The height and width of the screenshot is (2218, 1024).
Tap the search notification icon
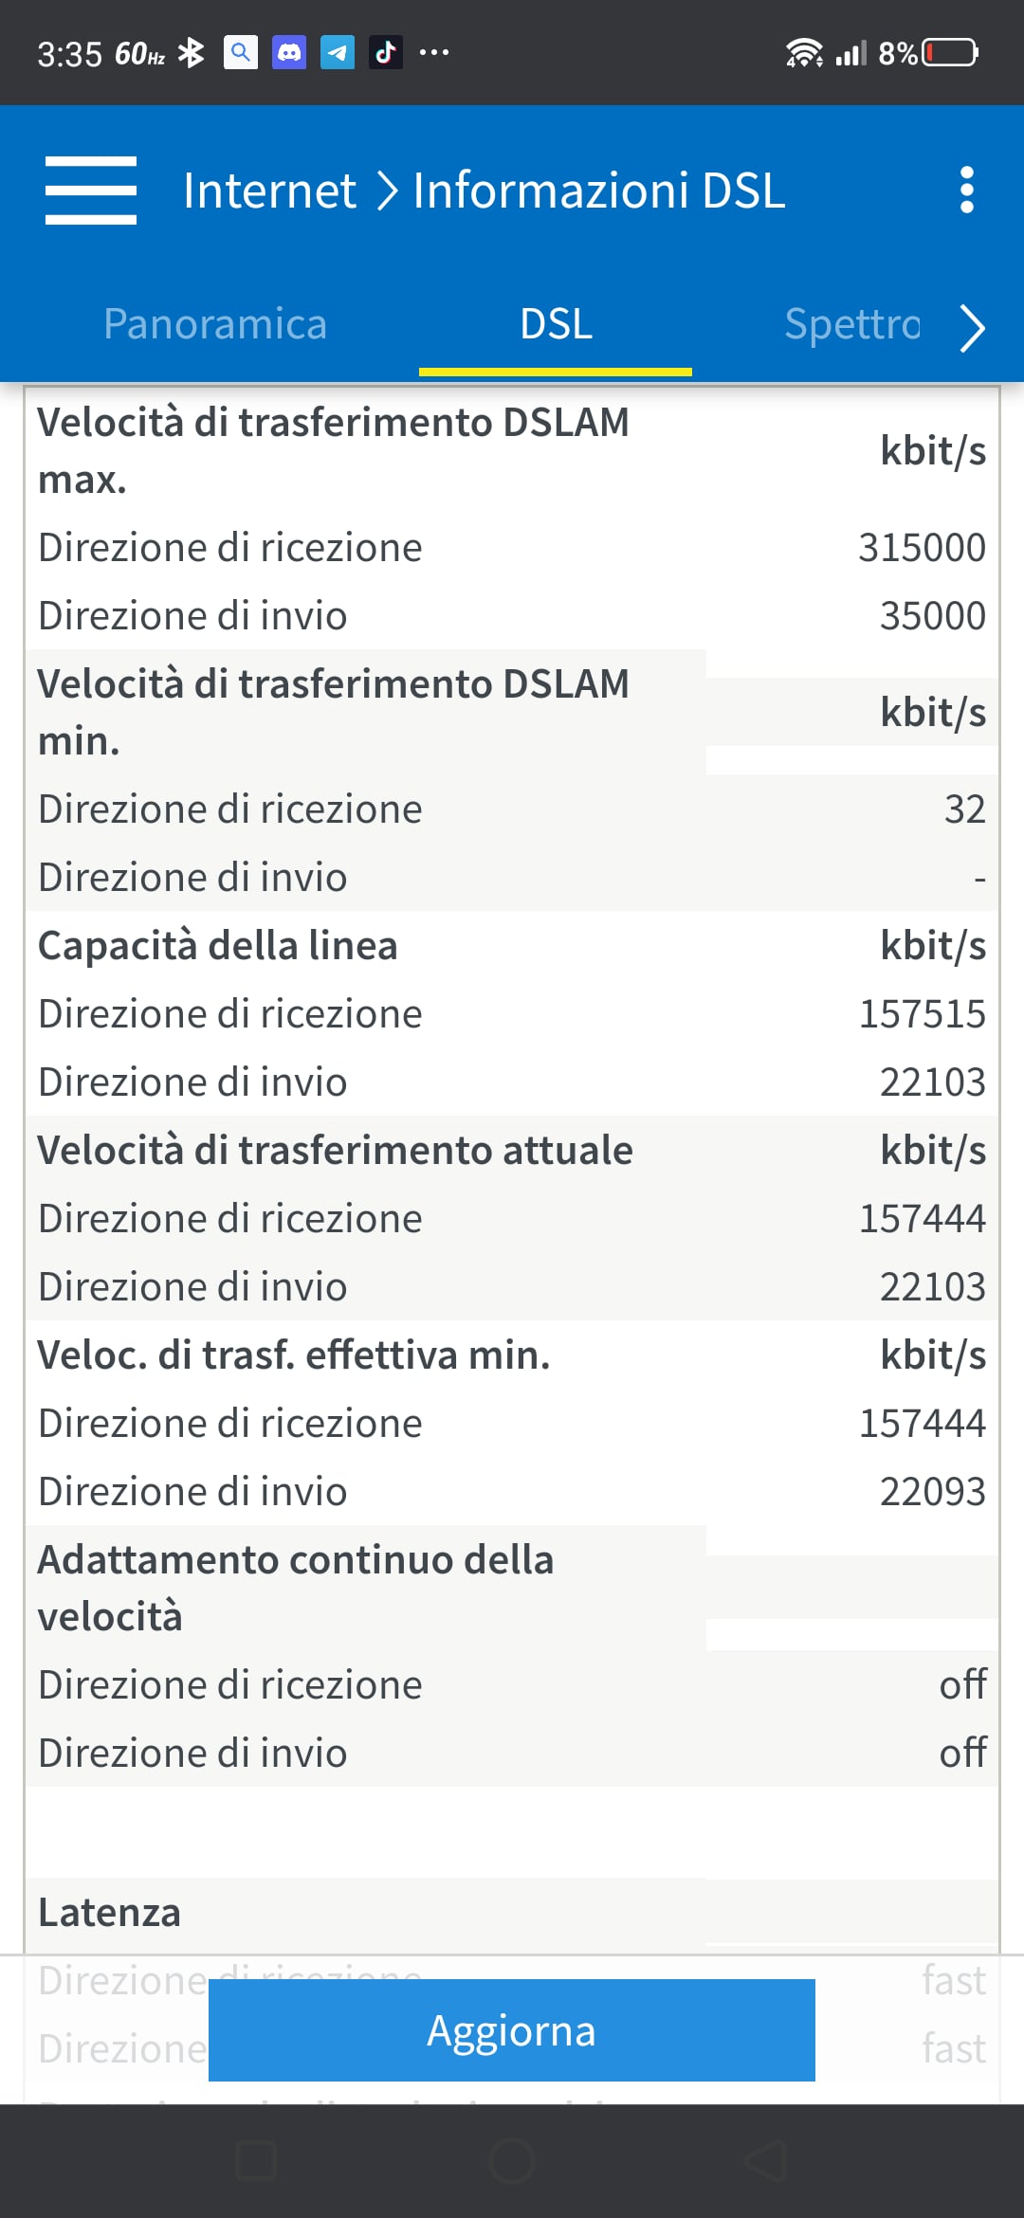(x=241, y=52)
